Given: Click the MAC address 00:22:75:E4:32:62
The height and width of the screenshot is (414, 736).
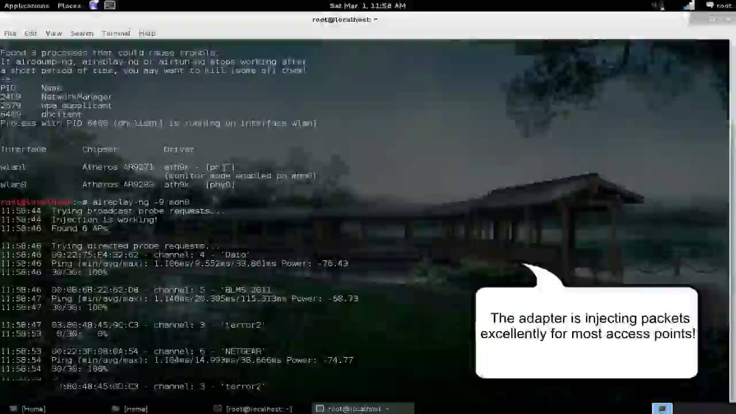Looking at the screenshot, I should coord(95,255).
